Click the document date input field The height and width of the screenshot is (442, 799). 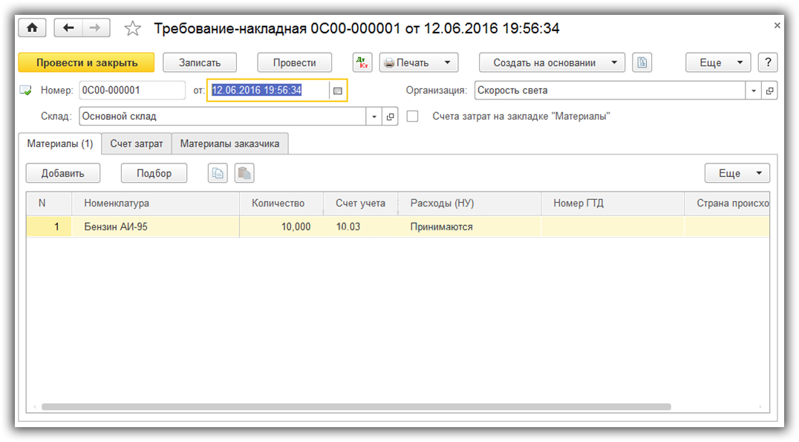coord(269,91)
